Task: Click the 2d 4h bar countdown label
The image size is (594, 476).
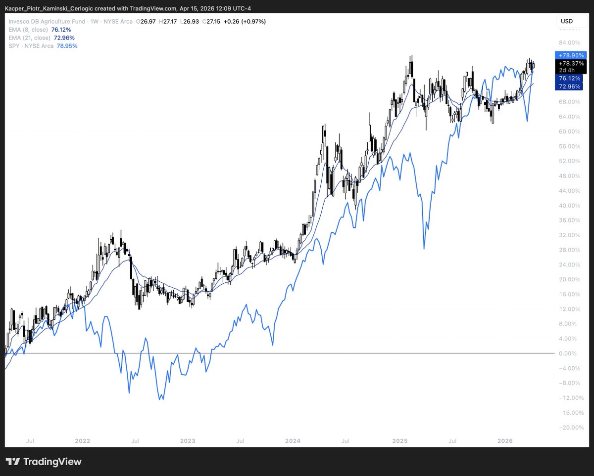Action: 567,70
